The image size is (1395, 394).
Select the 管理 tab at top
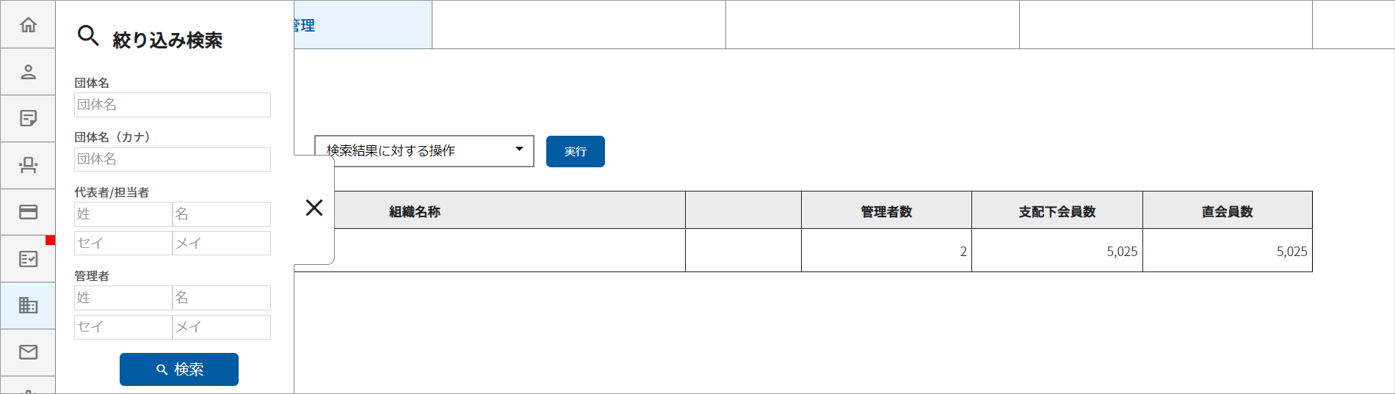coord(363,25)
